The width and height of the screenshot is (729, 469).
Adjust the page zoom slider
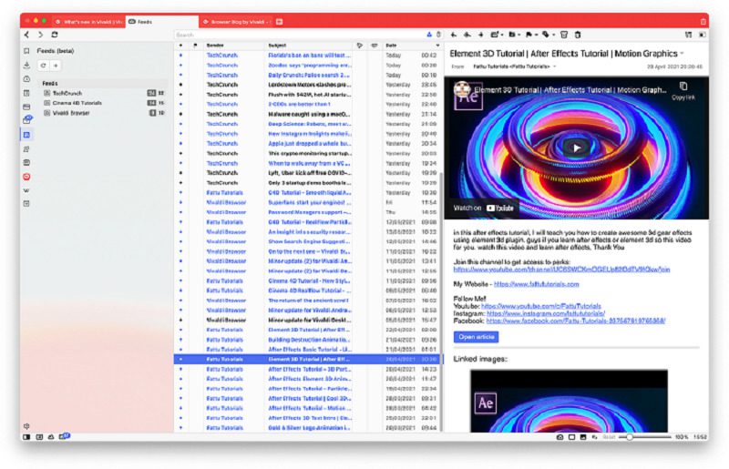point(630,437)
